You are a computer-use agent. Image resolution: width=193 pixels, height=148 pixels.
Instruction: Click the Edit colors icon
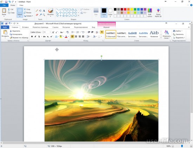tap(150, 13)
